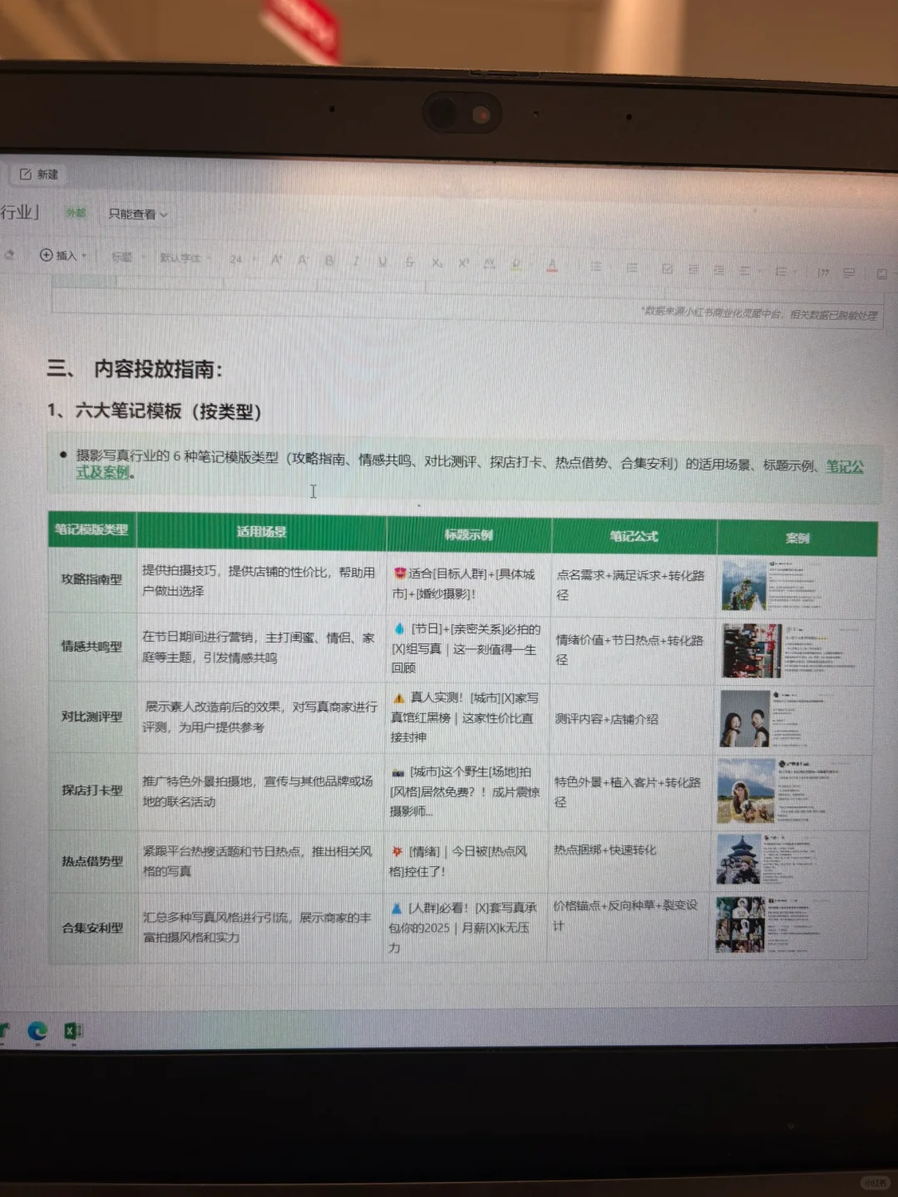This screenshot has height=1197, width=898.
Task: Select the 合集安利型 row label
Action: point(91,927)
